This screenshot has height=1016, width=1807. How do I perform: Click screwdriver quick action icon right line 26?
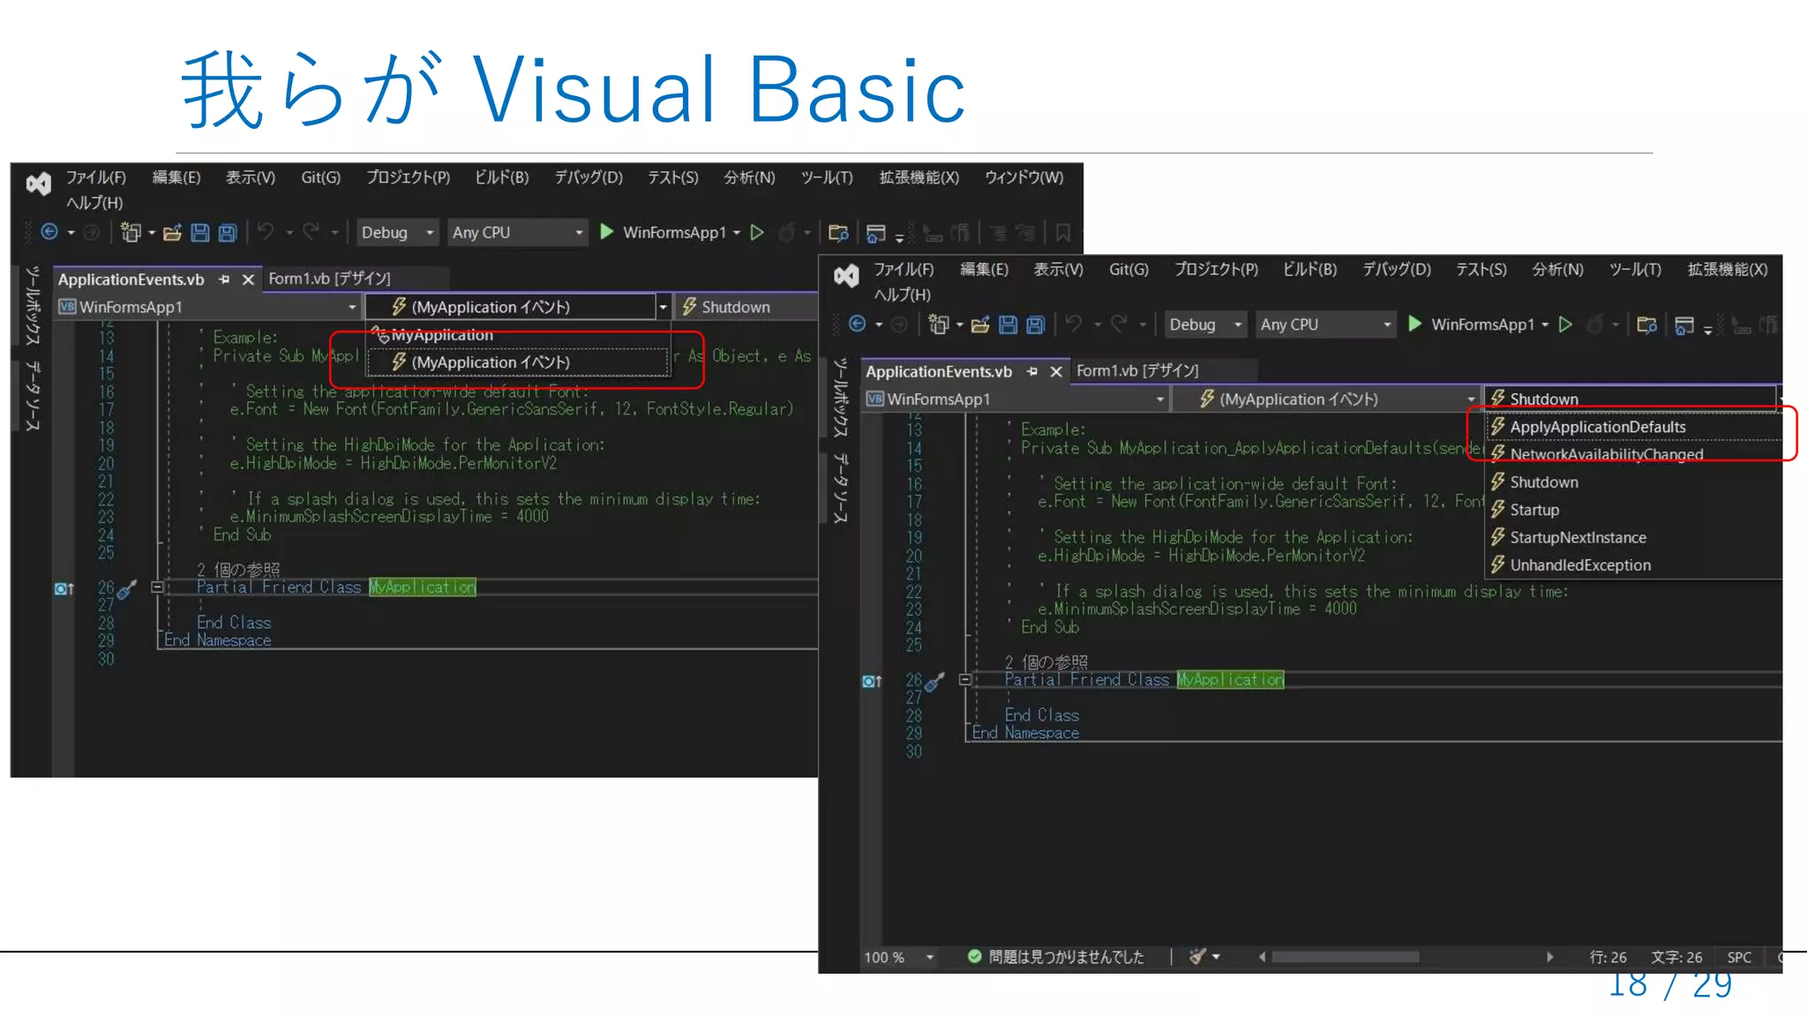[935, 681]
